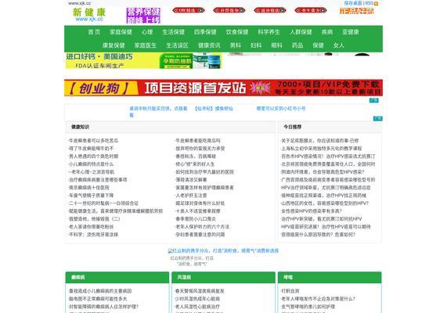Open the RSS text link
Image resolution: width=447 pixels, height=313 pixels.
click(x=369, y=3)
